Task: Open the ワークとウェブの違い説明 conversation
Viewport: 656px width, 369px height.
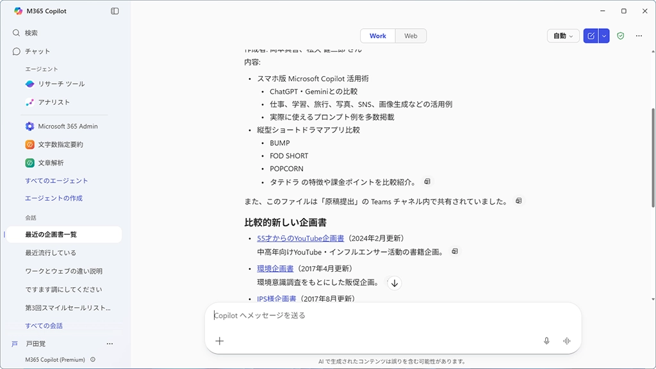Action: coord(63,271)
